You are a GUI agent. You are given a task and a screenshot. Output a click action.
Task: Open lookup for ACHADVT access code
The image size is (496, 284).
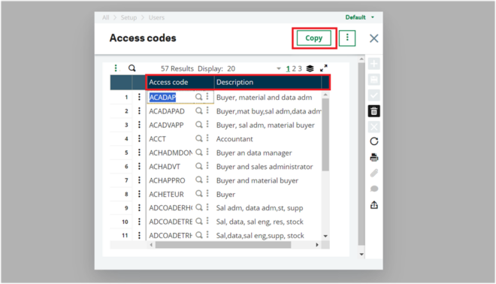click(x=198, y=166)
